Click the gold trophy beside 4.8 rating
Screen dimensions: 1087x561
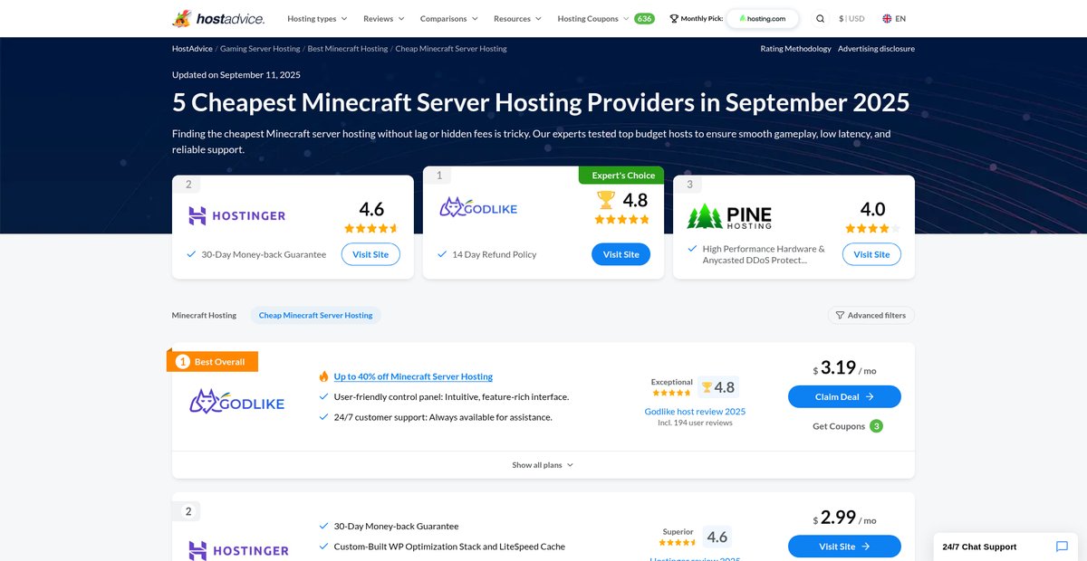[x=606, y=199]
